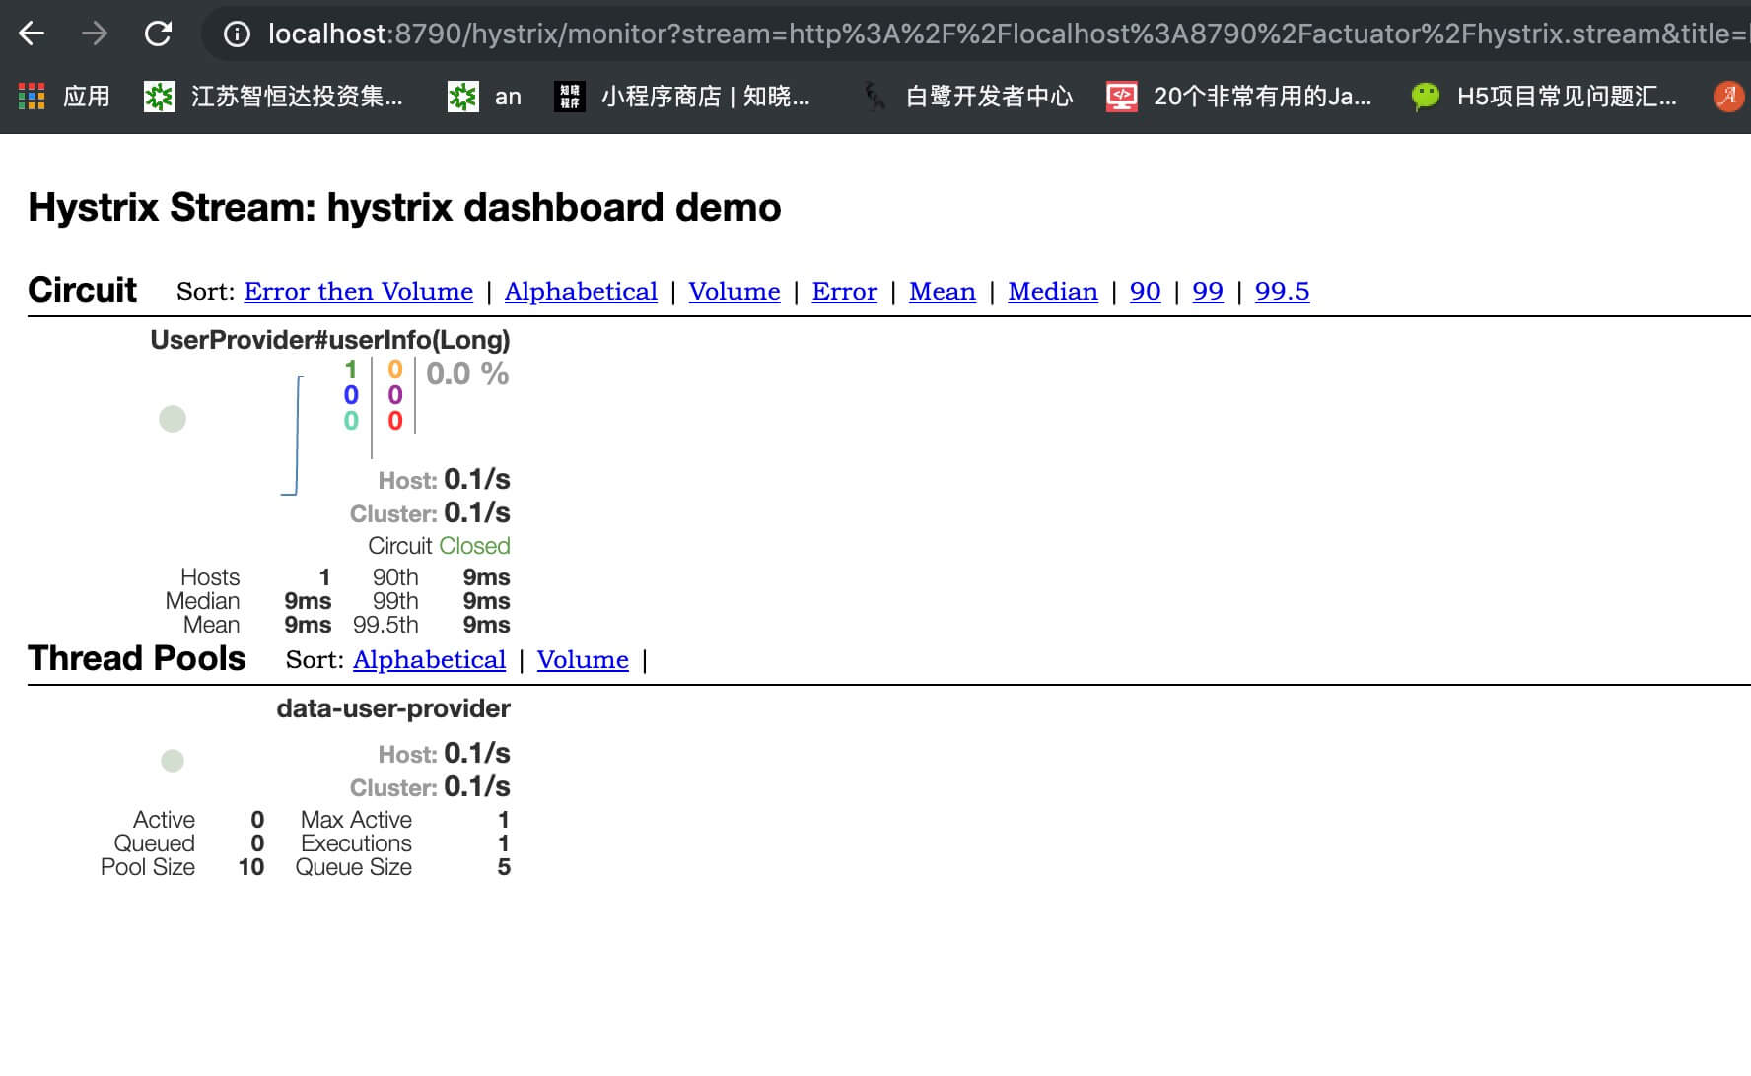The width and height of the screenshot is (1751, 1076).
Task: Open the 白鹭开发者中心 bookmark
Action: click(x=967, y=97)
